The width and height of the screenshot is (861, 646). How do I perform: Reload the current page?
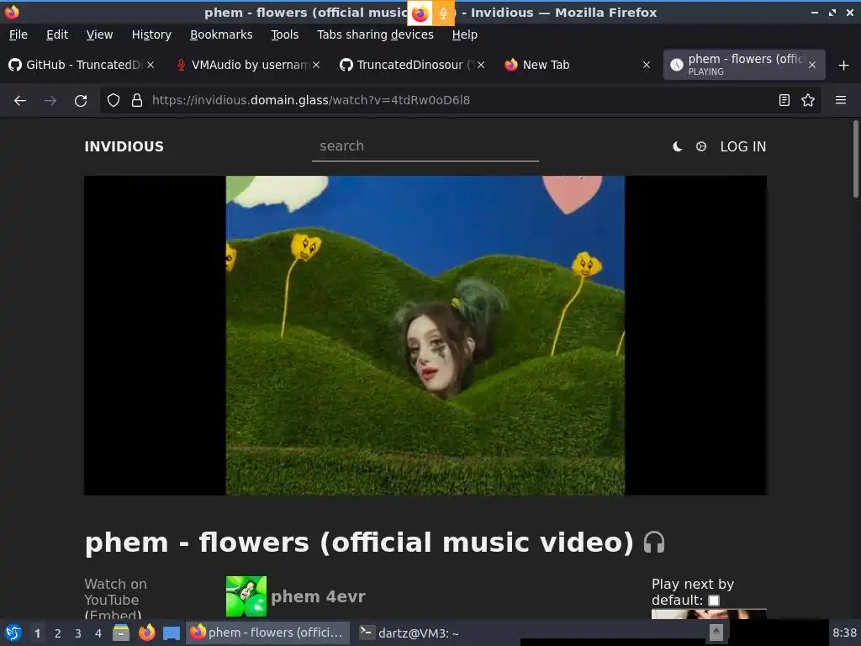(81, 101)
